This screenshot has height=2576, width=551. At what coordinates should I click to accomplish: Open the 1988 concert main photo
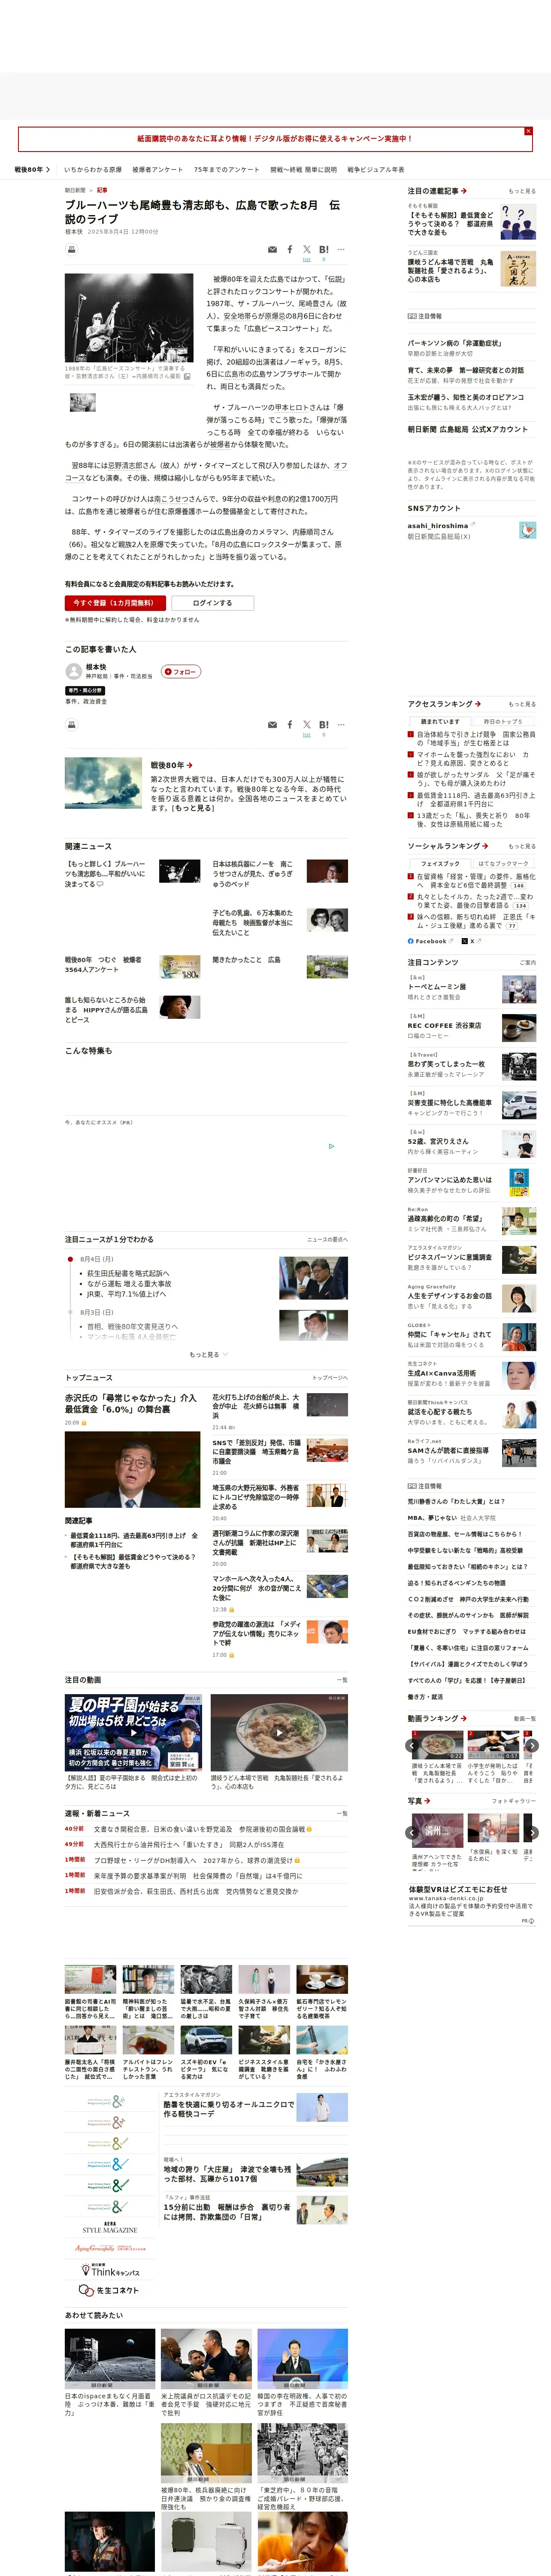tap(129, 318)
